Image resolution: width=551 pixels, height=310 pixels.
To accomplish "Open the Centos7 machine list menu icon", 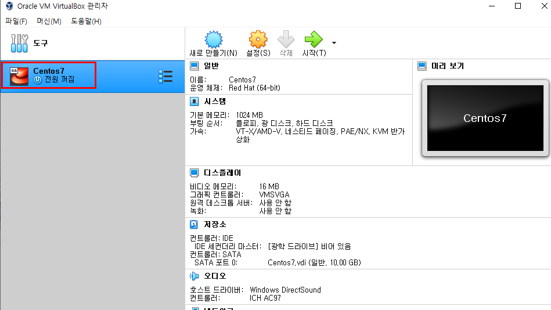I will 165,76.
